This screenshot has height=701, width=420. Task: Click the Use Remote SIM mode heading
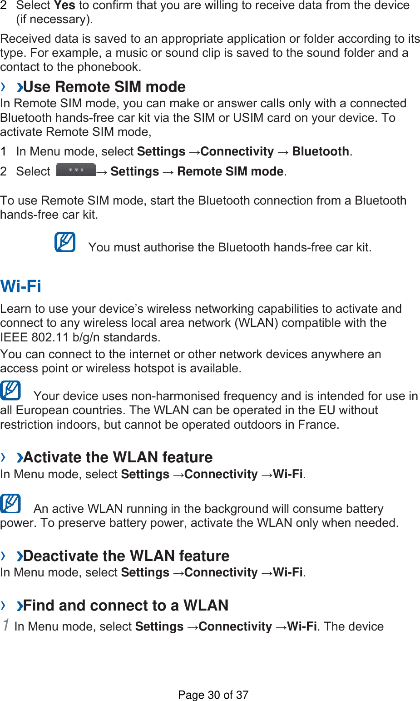tap(104, 87)
